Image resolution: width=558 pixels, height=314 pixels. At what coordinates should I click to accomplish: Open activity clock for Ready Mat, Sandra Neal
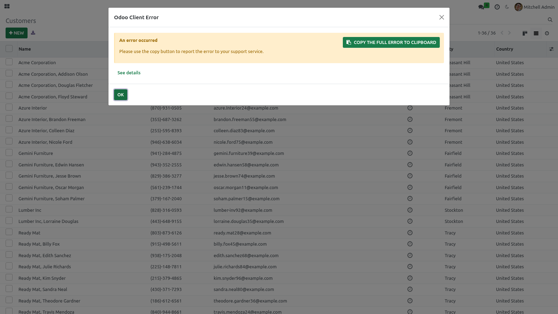410,289
